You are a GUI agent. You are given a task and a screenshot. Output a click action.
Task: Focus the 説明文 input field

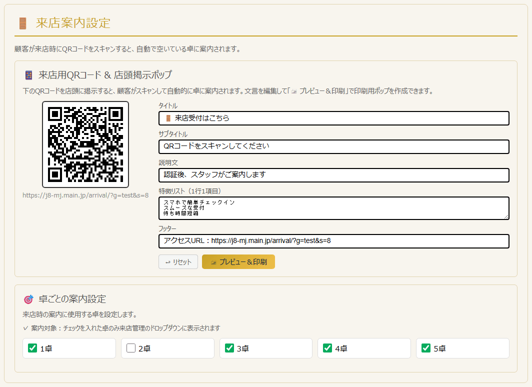(x=334, y=175)
